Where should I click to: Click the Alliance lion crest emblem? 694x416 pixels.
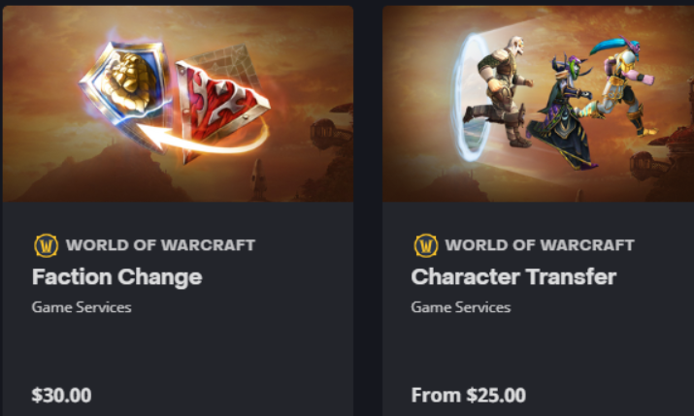[x=126, y=84]
